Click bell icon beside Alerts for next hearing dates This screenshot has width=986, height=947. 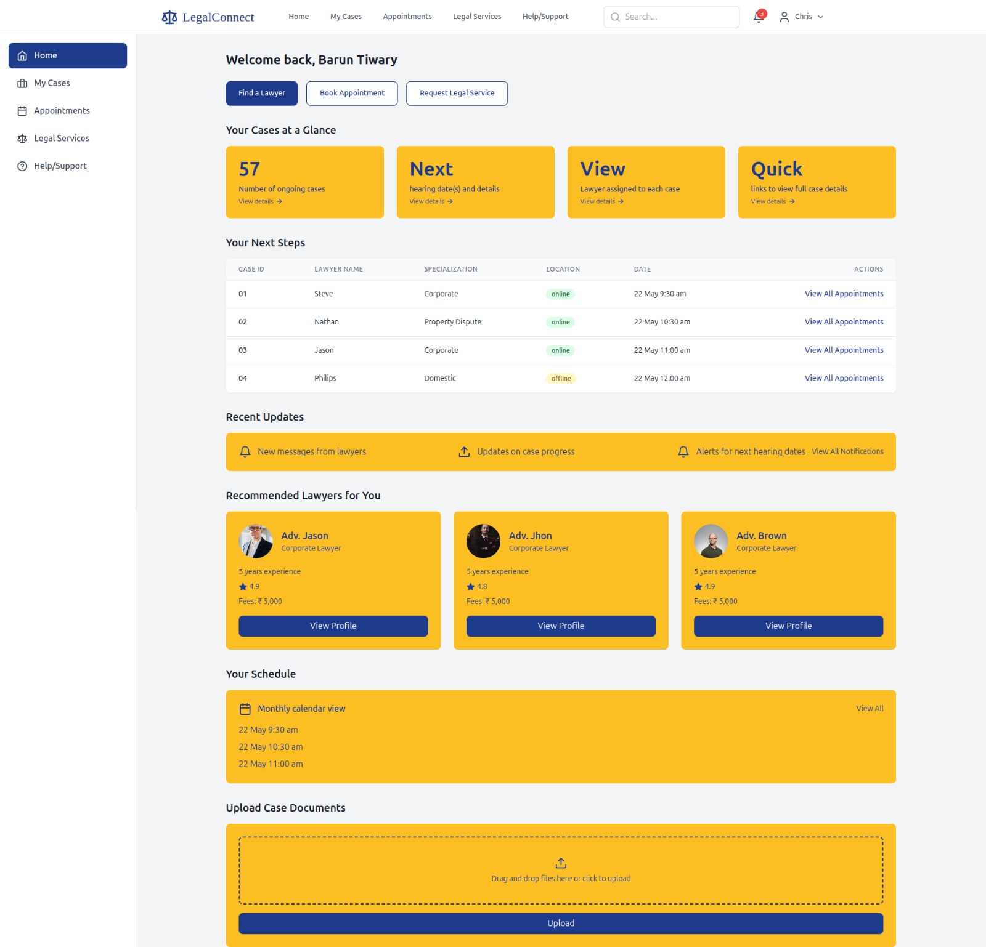pos(683,452)
